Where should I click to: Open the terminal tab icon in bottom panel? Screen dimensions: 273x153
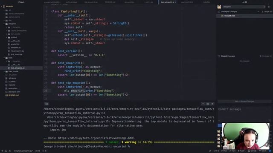pyautogui.click(x=46, y=104)
